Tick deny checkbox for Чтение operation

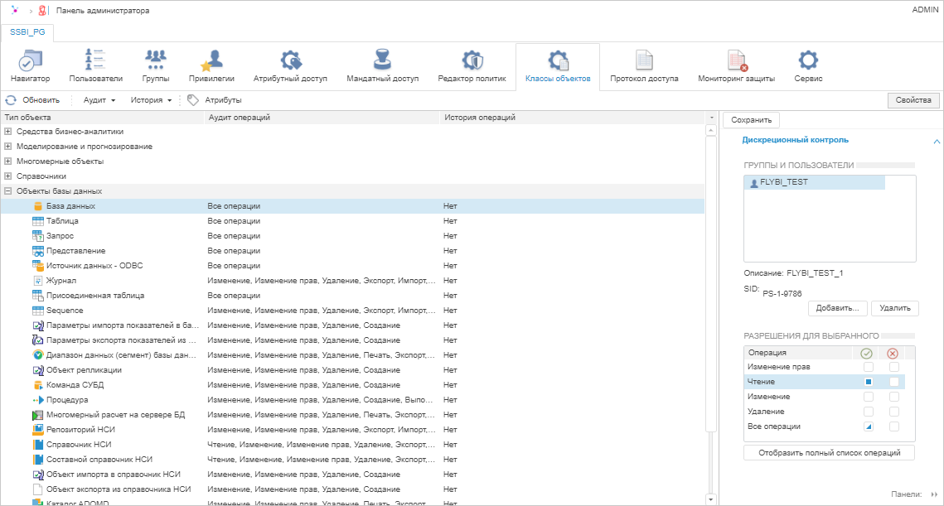pyautogui.click(x=894, y=382)
